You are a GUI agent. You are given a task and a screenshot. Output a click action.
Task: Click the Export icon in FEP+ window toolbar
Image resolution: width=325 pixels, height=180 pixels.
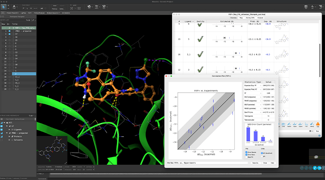[301, 124]
